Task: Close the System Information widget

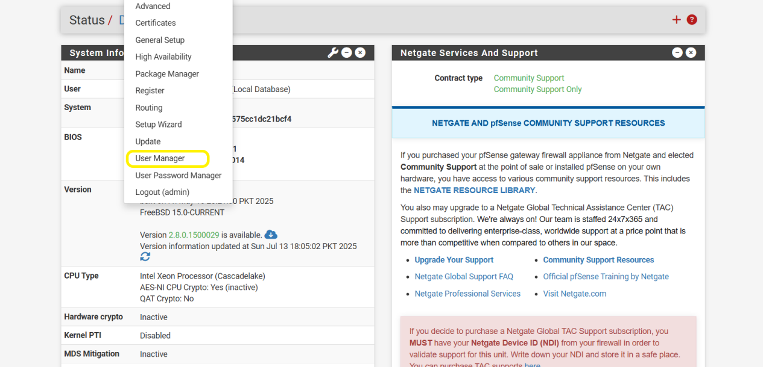Action: pyautogui.click(x=360, y=53)
